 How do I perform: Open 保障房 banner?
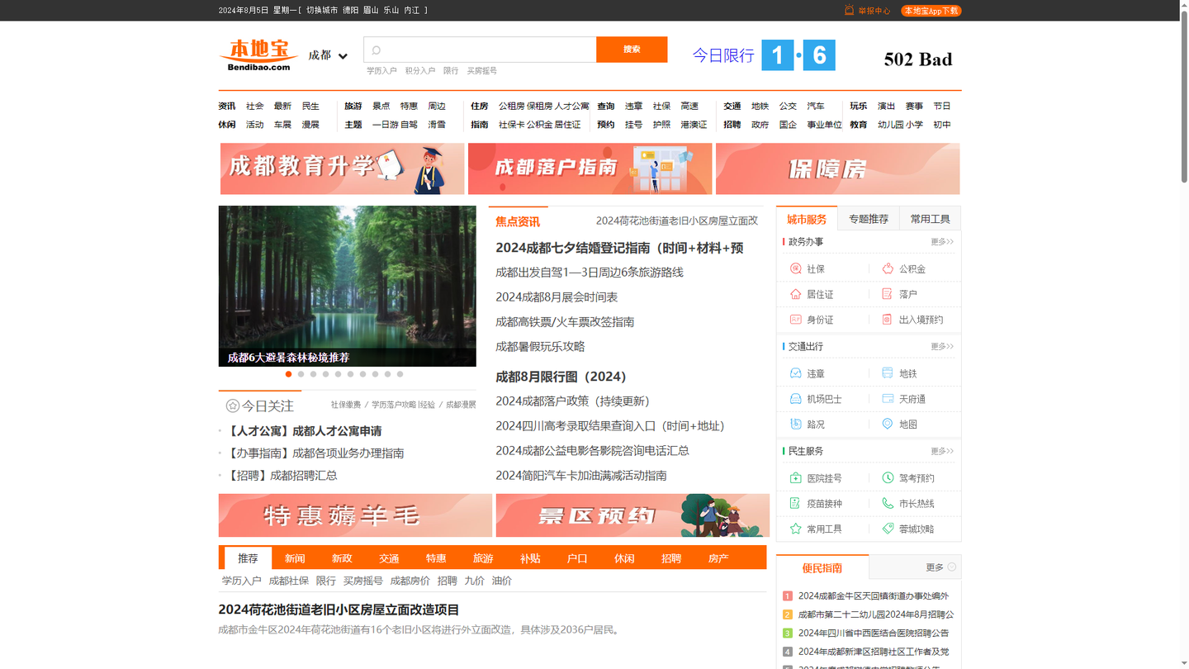837,168
